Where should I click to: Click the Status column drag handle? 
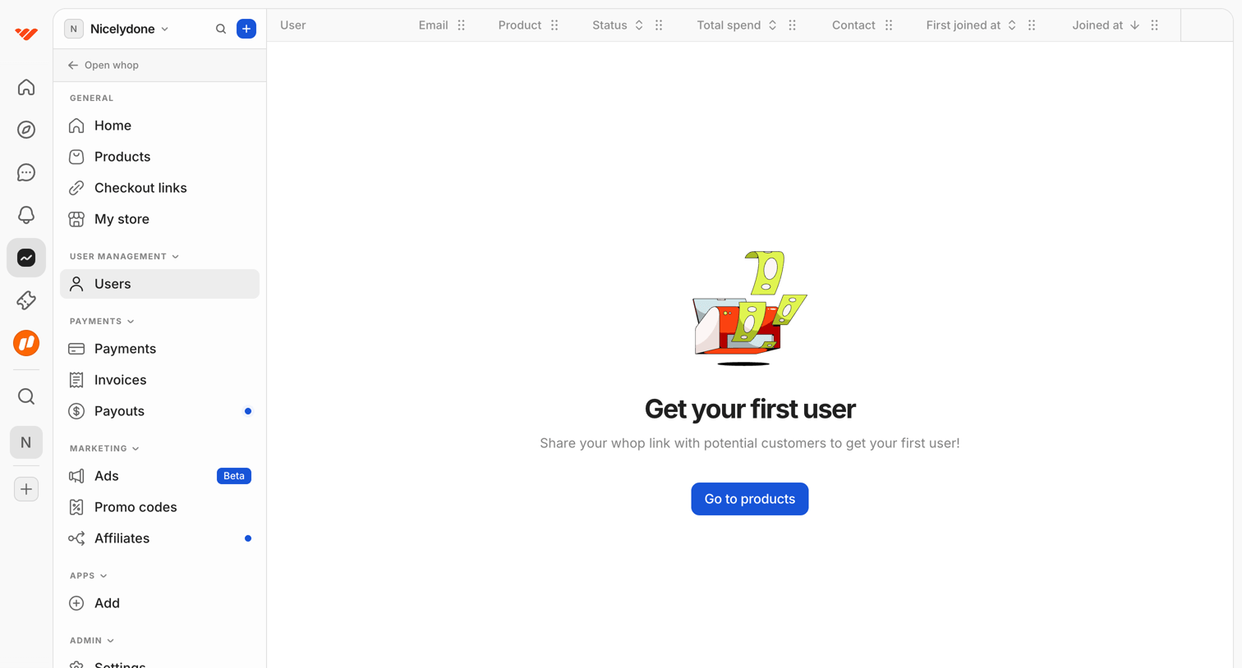pos(659,25)
